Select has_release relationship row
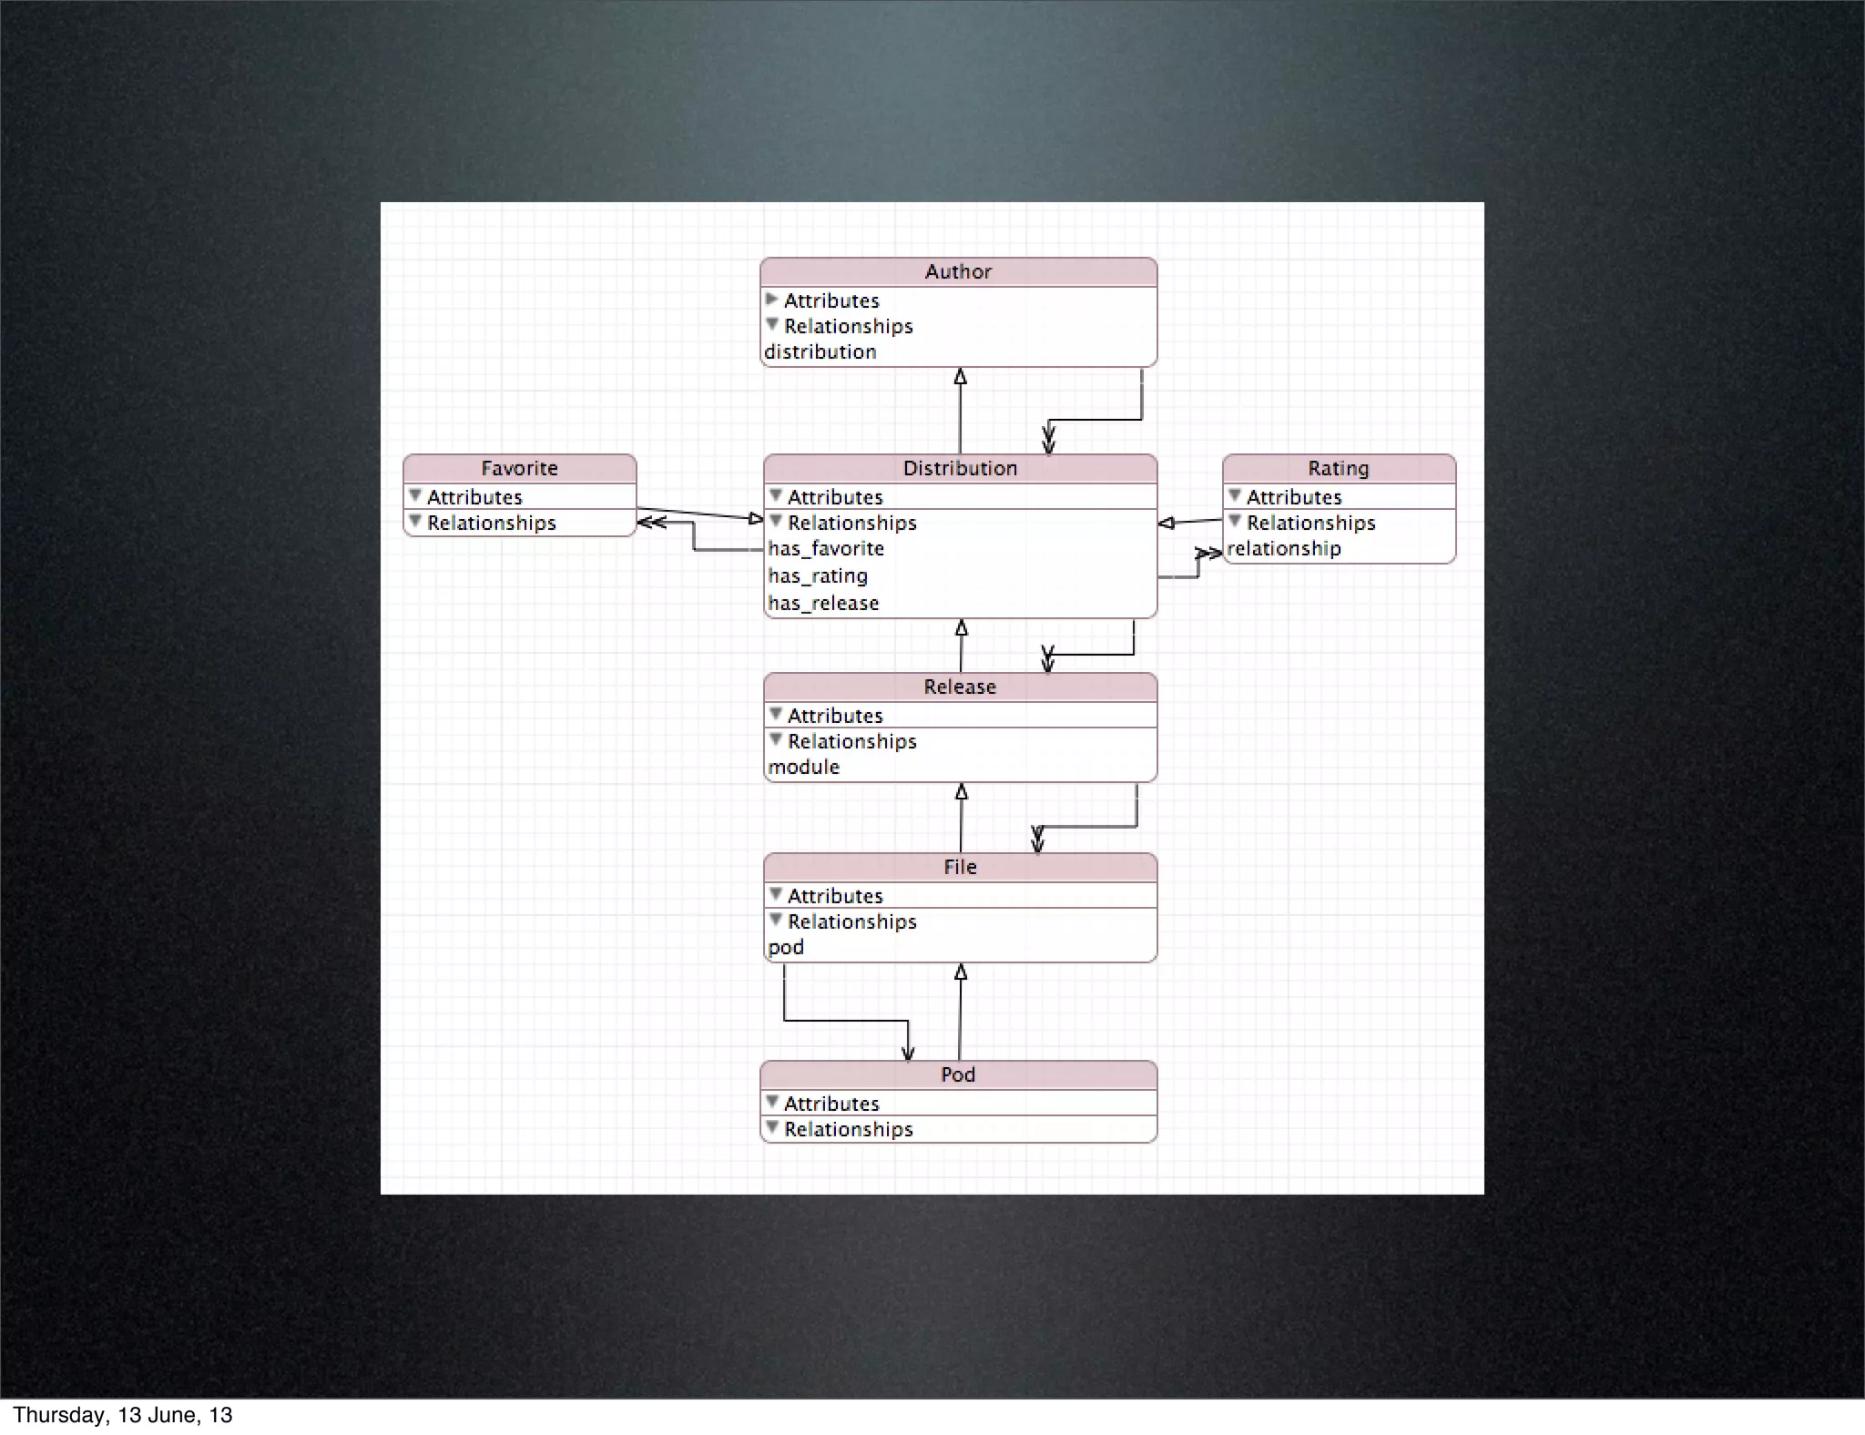 coord(823,603)
